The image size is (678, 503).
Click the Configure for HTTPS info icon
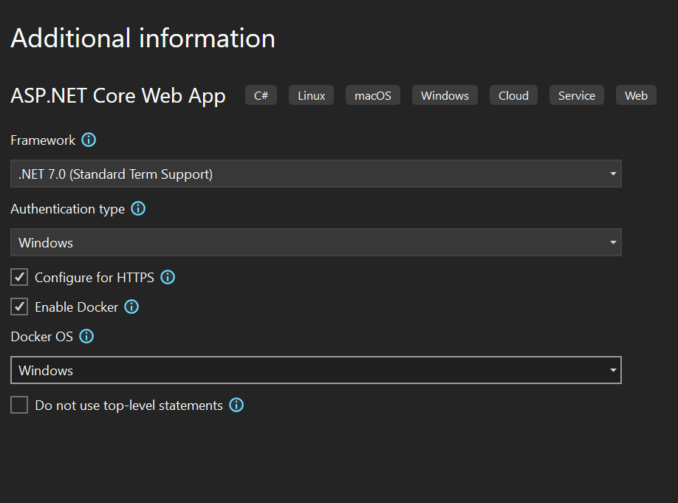tap(168, 277)
